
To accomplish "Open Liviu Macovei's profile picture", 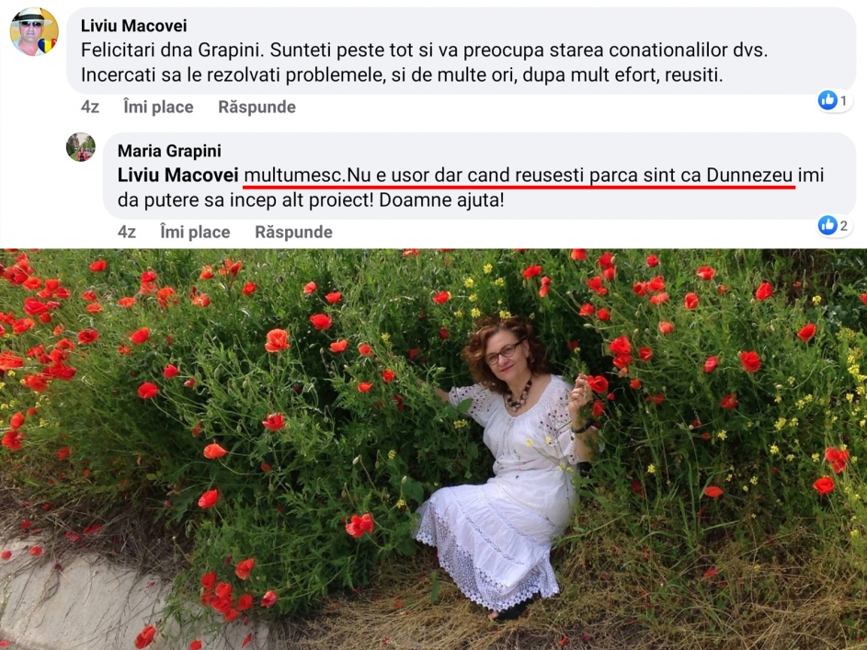I will pyautogui.click(x=34, y=31).
